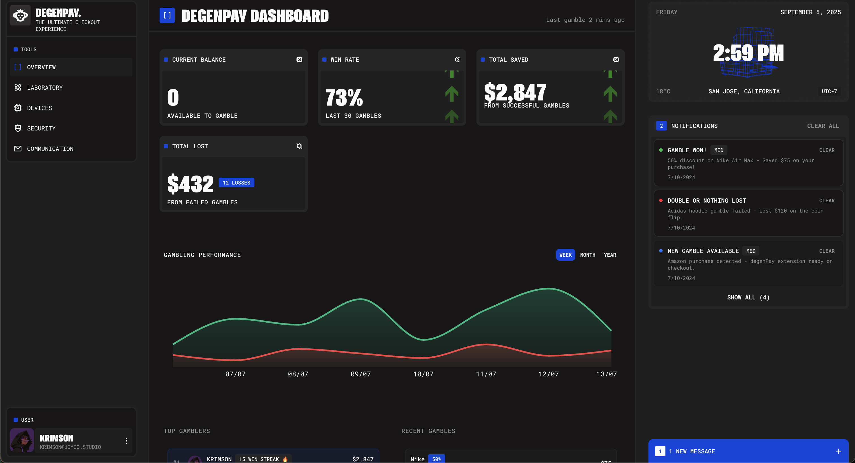This screenshot has height=463, width=855.
Task: Click the Communication envelope icon
Action: pyautogui.click(x=18, y=149)
